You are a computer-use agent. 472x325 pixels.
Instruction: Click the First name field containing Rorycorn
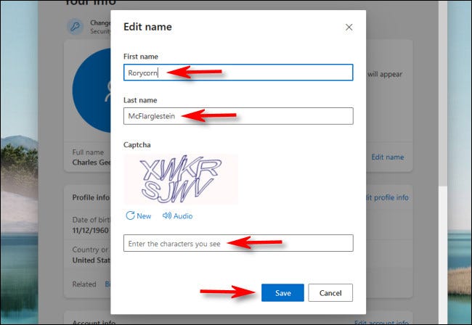238,73
